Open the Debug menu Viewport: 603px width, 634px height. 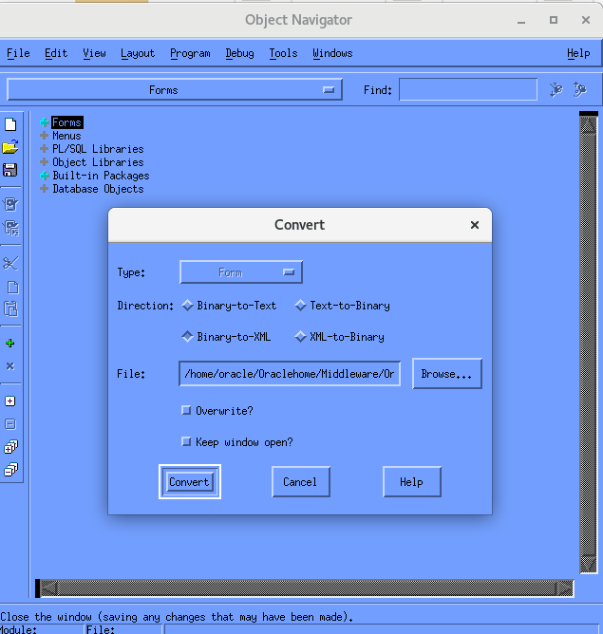239,53
